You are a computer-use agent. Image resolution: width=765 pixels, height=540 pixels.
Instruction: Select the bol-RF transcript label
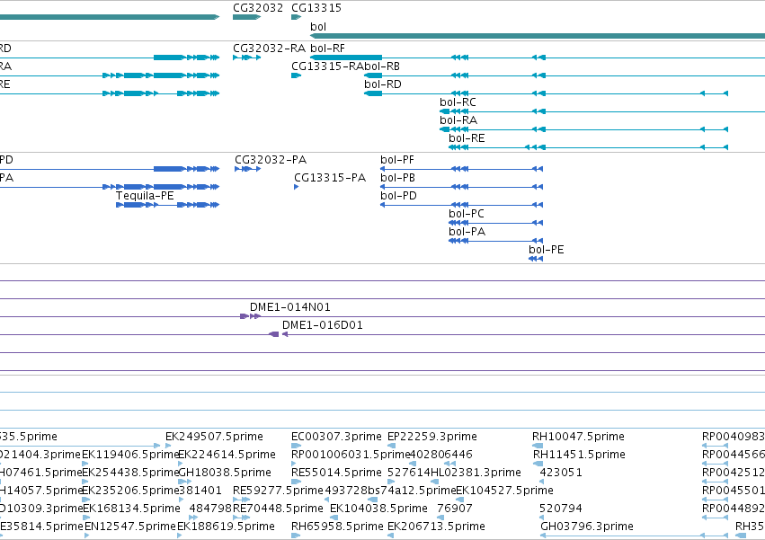(327, 49)
